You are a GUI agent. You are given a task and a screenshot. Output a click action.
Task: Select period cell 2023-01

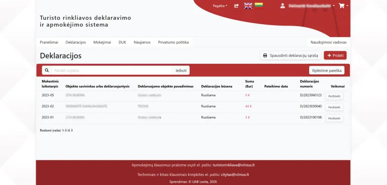click(47, 117)
